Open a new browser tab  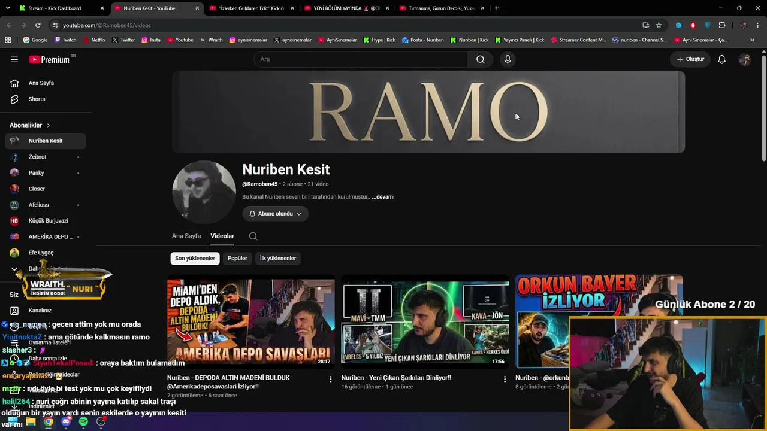pyautogui.click(x=497, y=8)
